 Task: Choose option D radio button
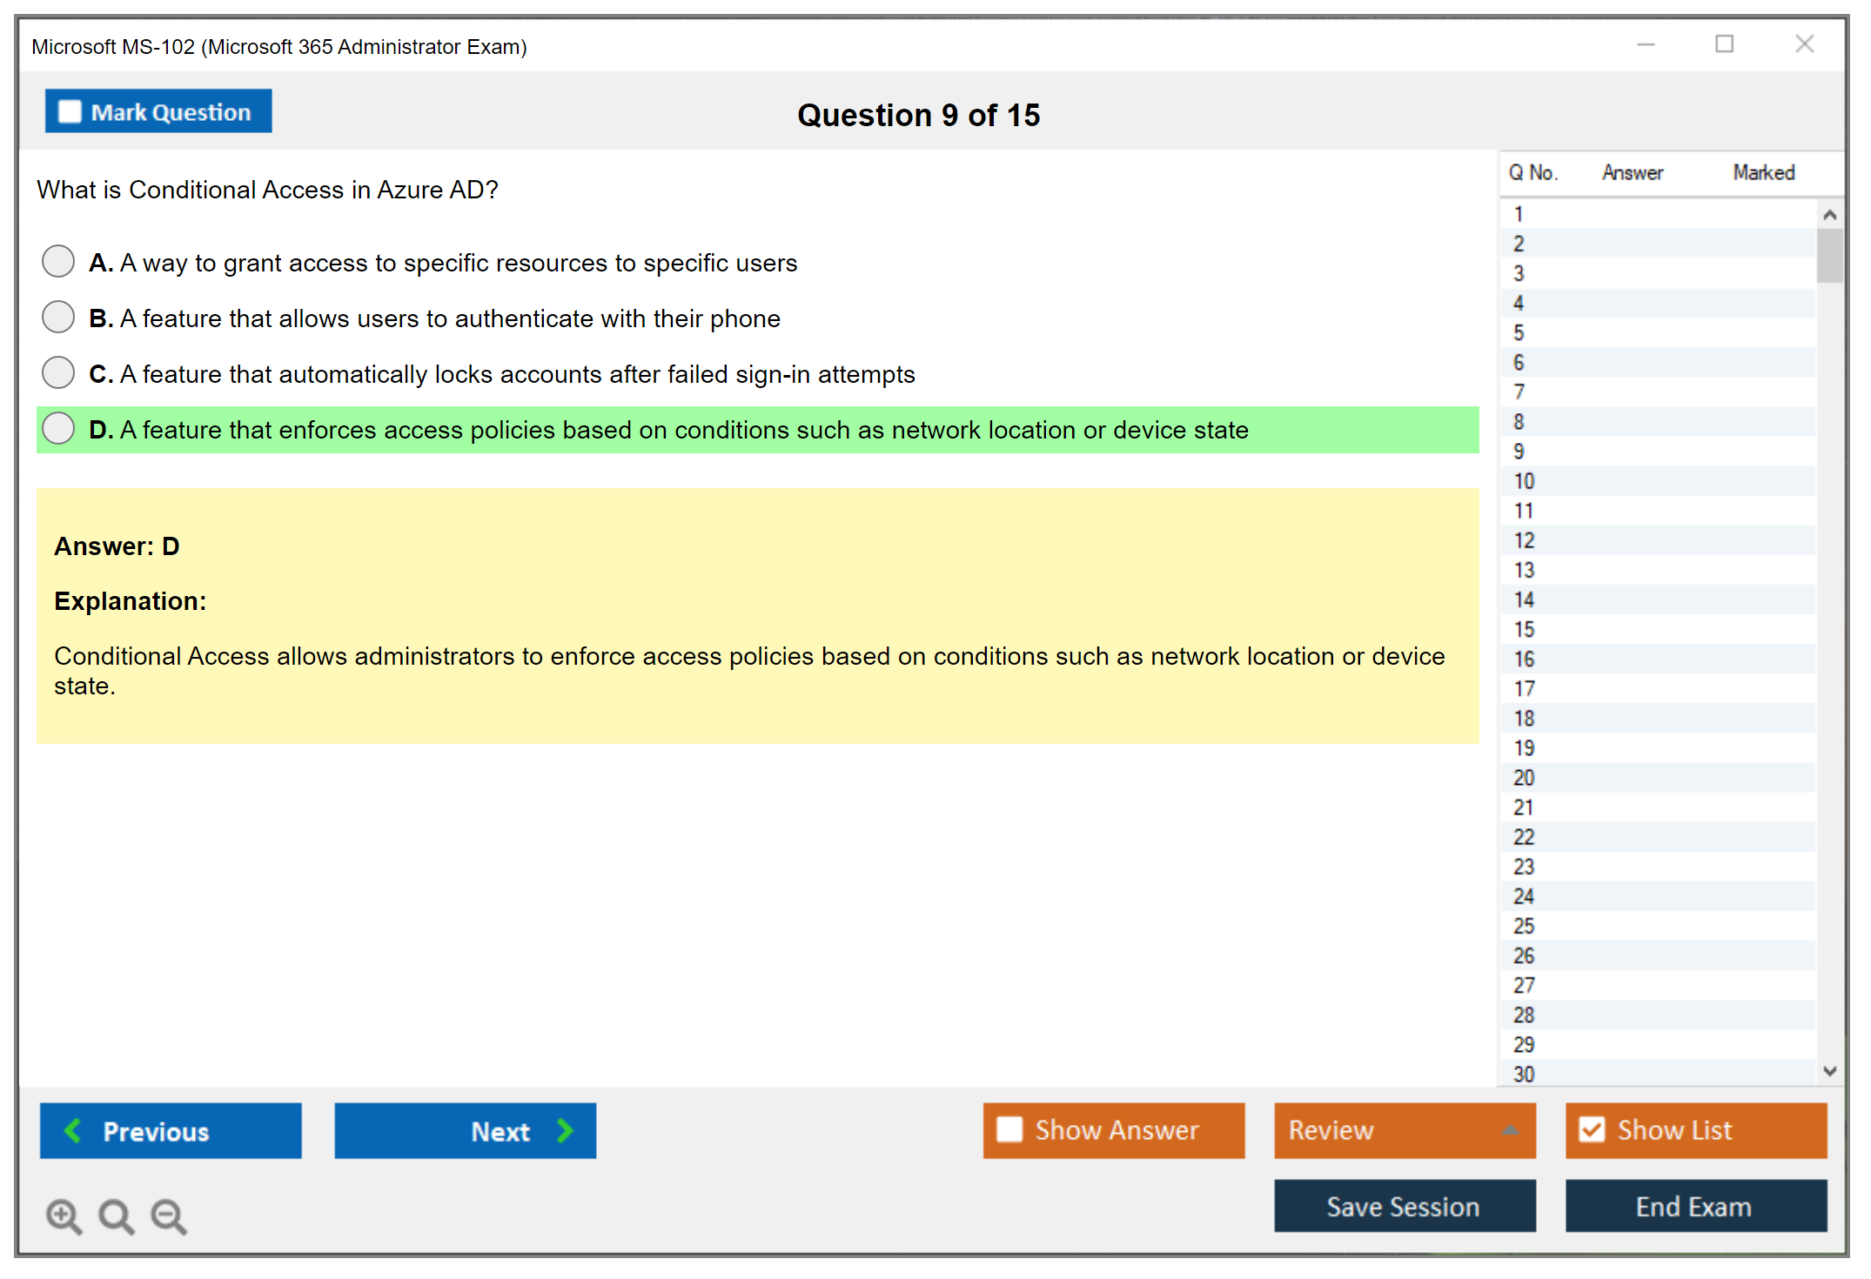pyautogui.click(x=58, y=428)
